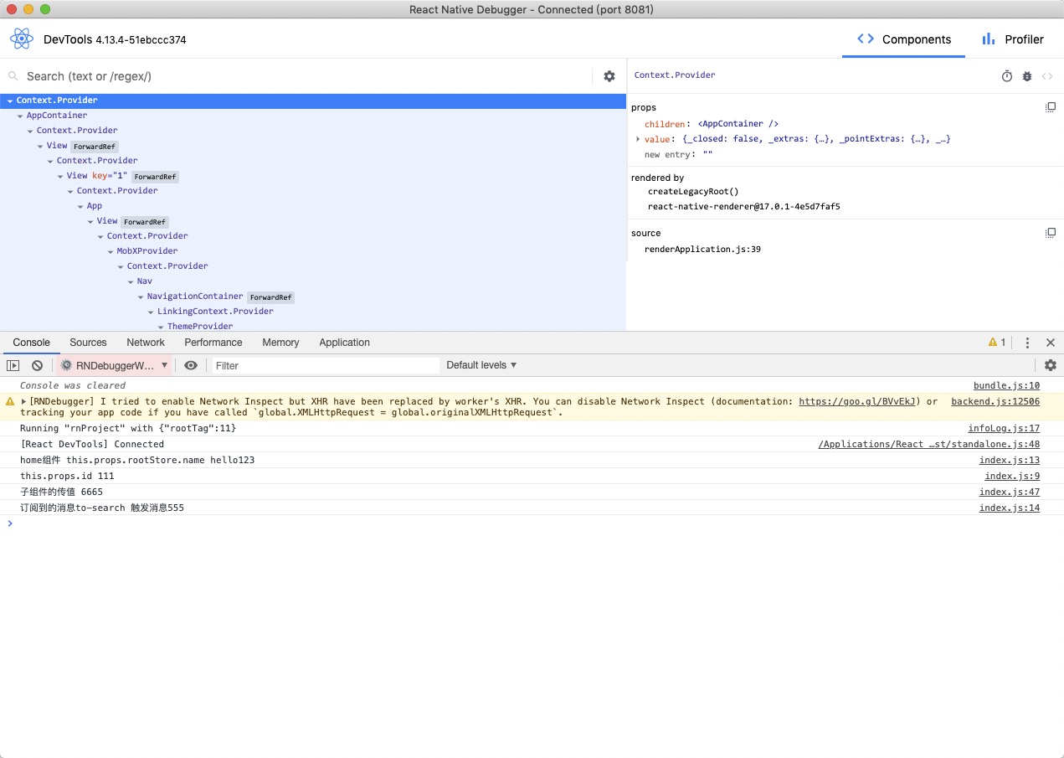Viewport: 1064px width, 758px height.
Task: Copy props to clipboard icon
Action: point(1051,107)
